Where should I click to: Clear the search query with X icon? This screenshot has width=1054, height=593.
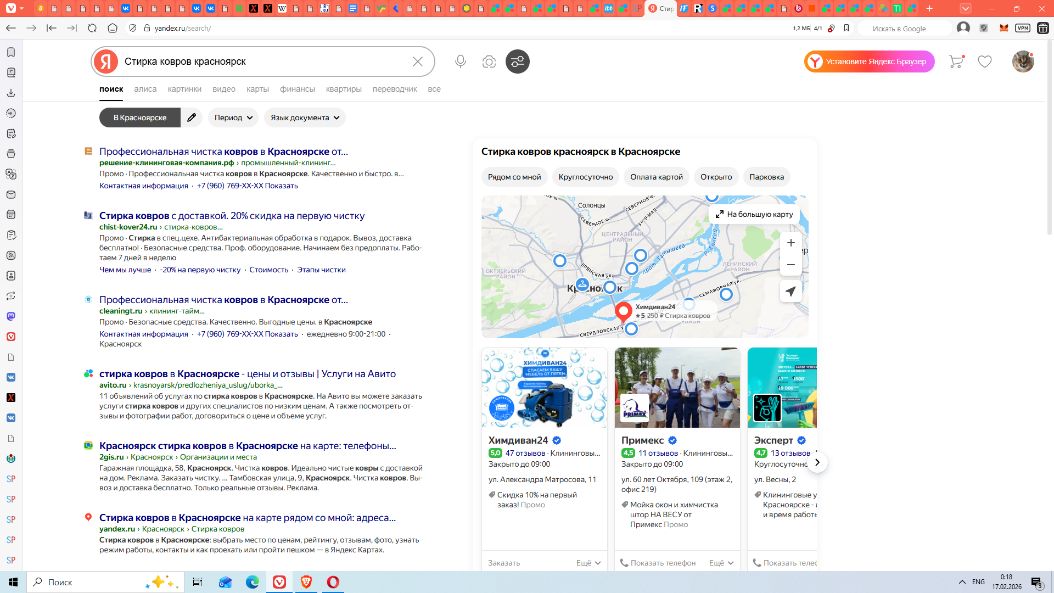pos(417,61)
